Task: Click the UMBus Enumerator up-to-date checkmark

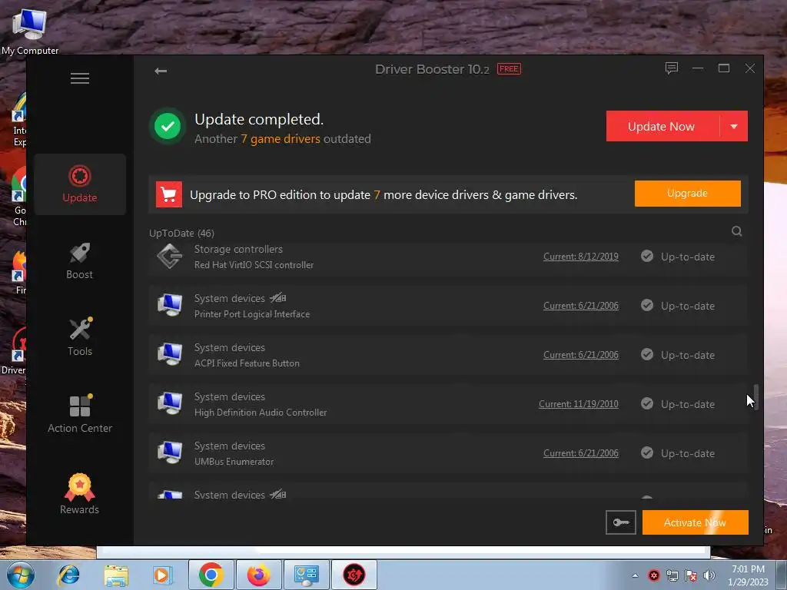Action: pyautogui.click(x=647, y=452)
